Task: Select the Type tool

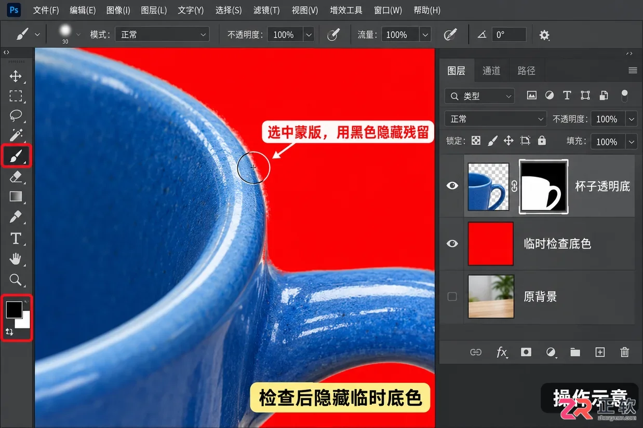Action: [16, 238]
